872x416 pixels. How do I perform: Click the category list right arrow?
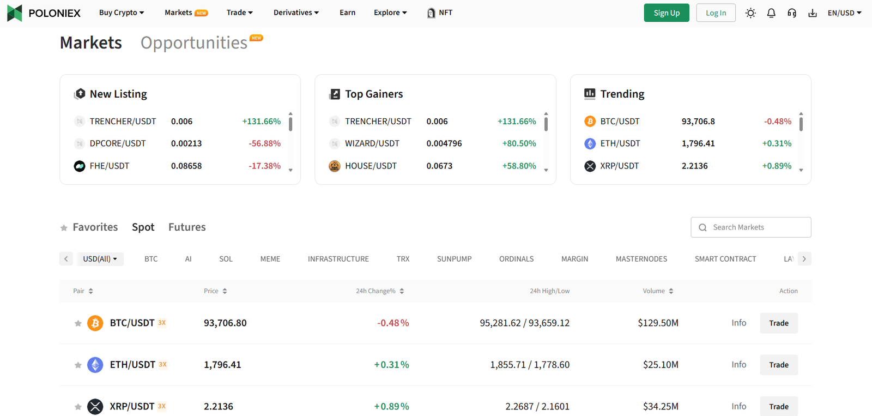804,259
